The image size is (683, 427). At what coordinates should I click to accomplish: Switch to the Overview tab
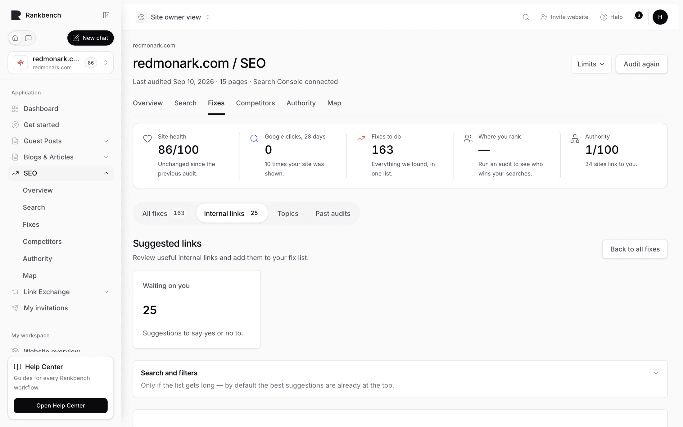point(148,103)
